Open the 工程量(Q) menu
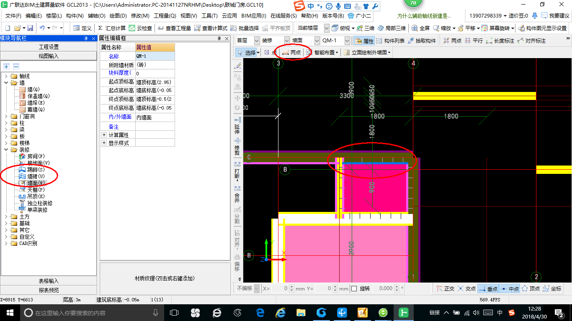The image size is (572, 321). coord(165,16)
